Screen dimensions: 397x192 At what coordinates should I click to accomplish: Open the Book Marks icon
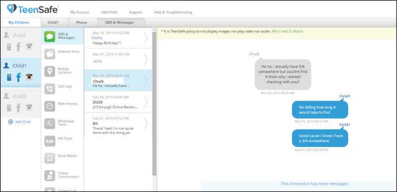pyautogui.click(x=50, y=159)
